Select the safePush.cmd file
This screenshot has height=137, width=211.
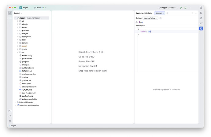[x=27, y=96]
